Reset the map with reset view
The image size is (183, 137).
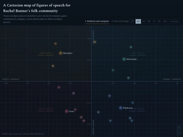click(175, 21)
